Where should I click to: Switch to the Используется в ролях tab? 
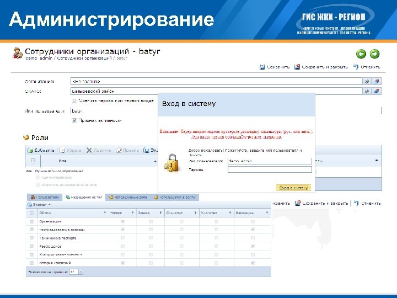pyautogui.click(x=175, y=198)
